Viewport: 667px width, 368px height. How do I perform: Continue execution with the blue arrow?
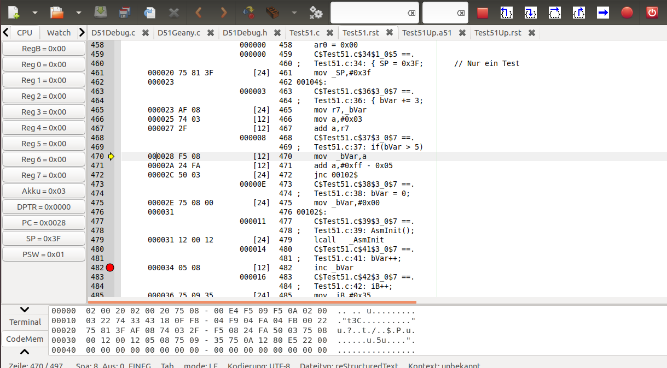point(603,13)
